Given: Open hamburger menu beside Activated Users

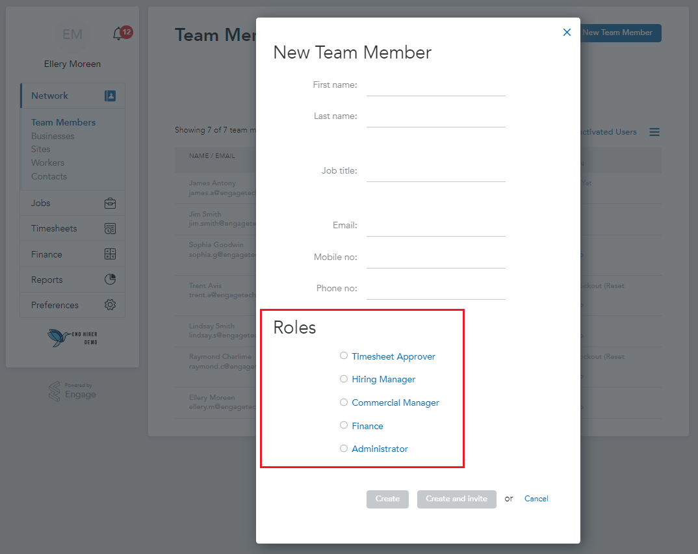Looking at the screenshot, I should [654, 132].
